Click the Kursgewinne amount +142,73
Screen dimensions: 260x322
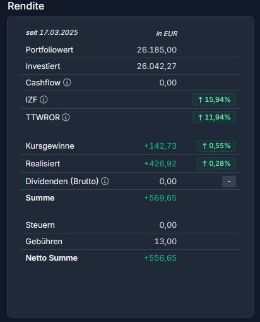(160, 146)
